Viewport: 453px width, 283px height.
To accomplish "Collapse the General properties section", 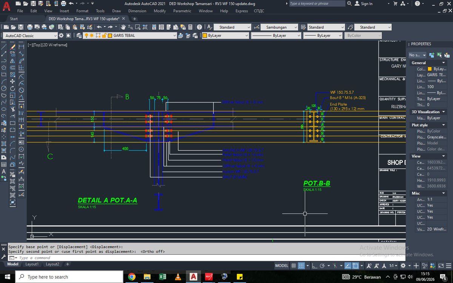I will (444, 63).
